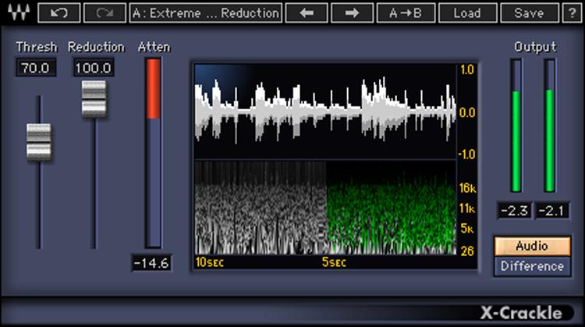Click the Atten readout showing -14.6

tap(151, 263)
